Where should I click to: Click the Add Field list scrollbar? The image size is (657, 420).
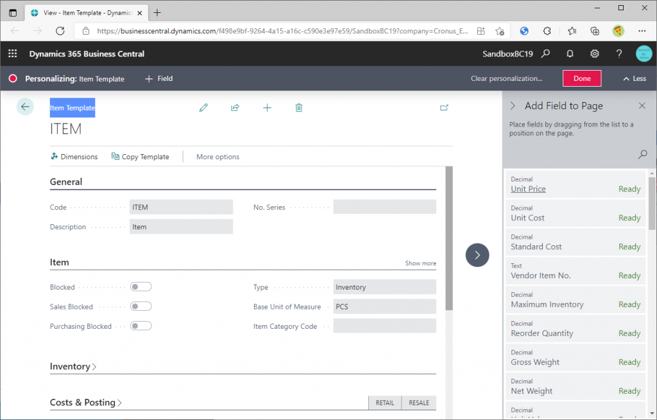point(652,204)
